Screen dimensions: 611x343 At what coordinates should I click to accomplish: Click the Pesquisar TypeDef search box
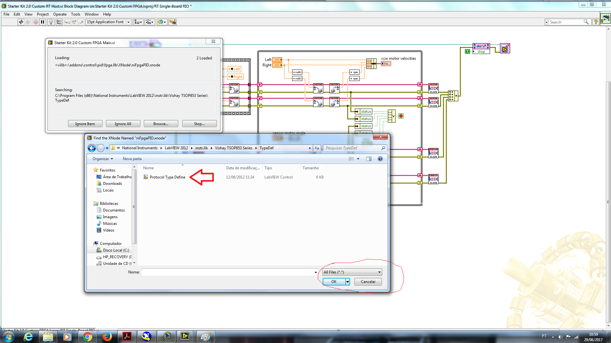pos(355,148)
